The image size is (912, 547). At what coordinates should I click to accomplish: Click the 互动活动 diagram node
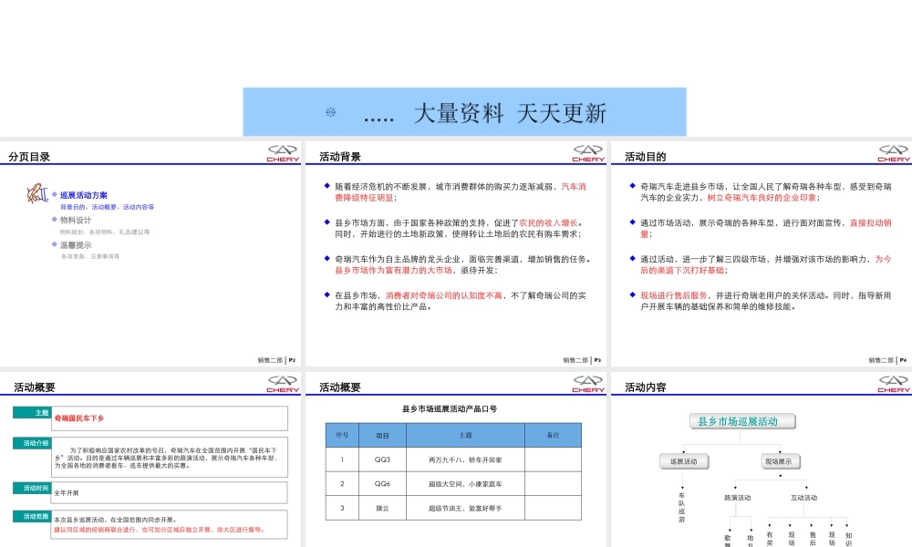coord(803,498)
